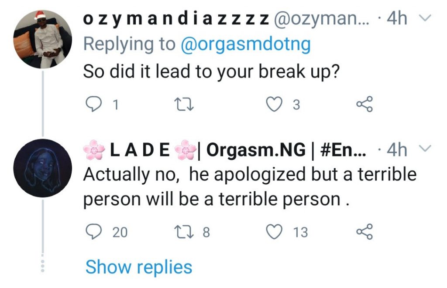
Task: Open the dropdown arrow on LADE's tweet
Action: [424, 150]
